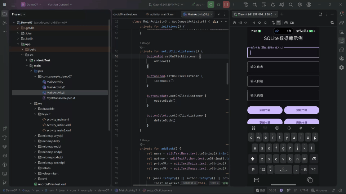Click the 输入价格 input field

tap(283, 81)
